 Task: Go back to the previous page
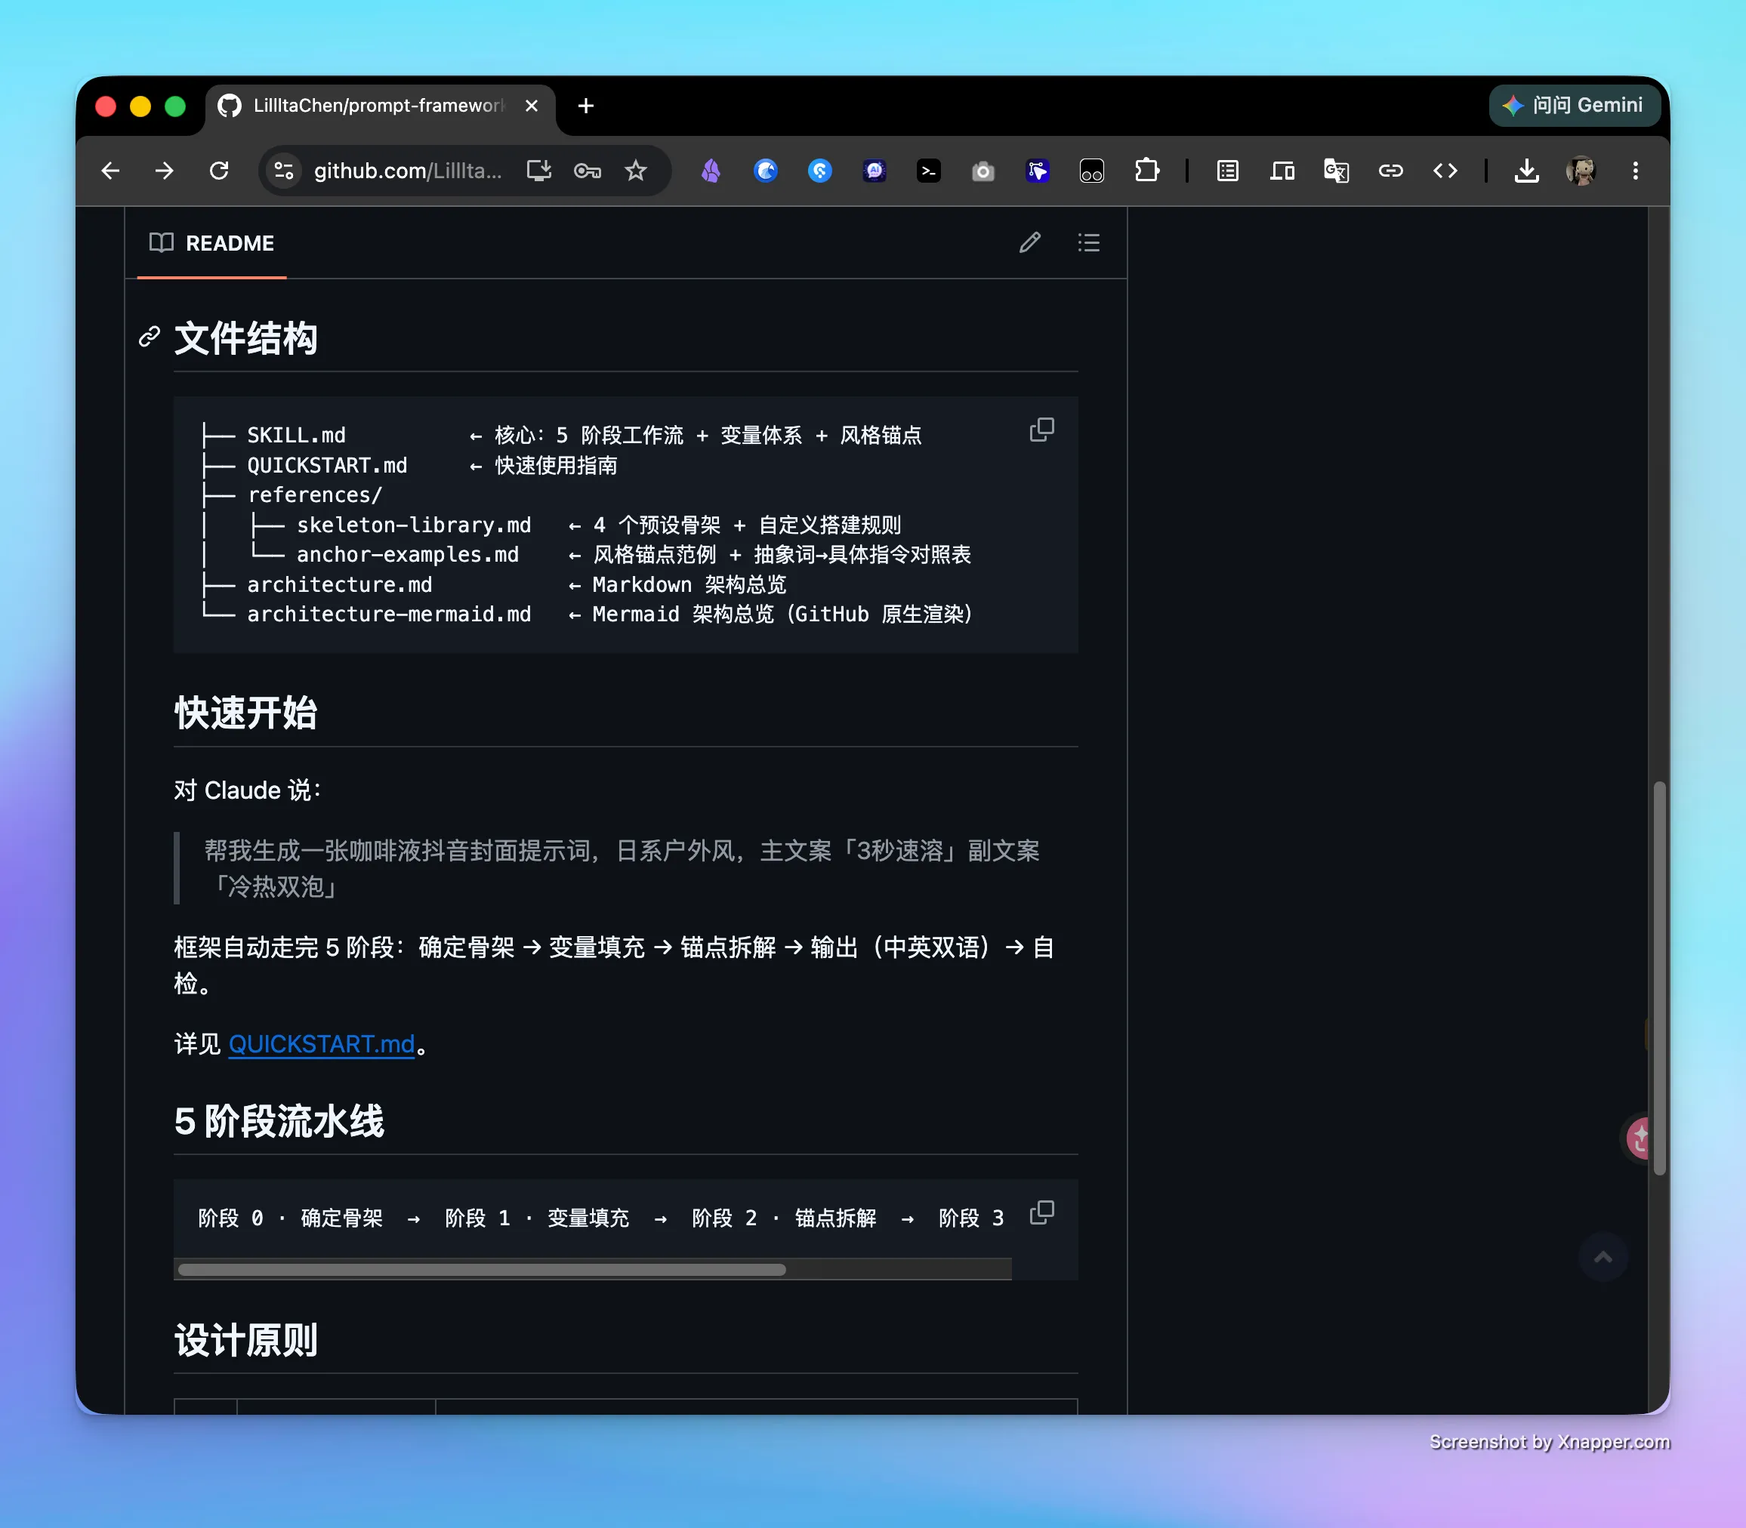(110, 171)
